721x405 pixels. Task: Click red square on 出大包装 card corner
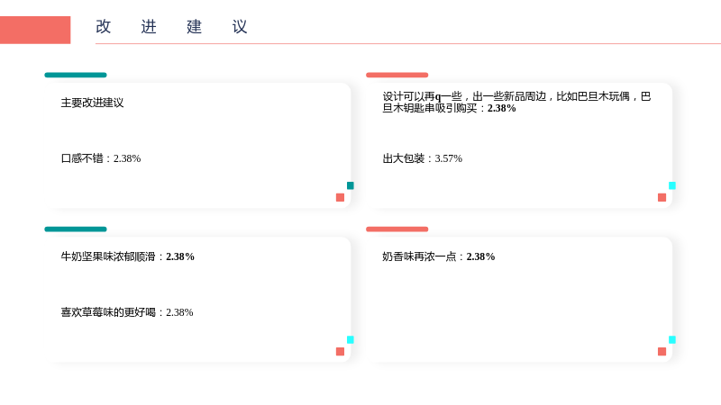pyautogui.click(x=662, y=197)
